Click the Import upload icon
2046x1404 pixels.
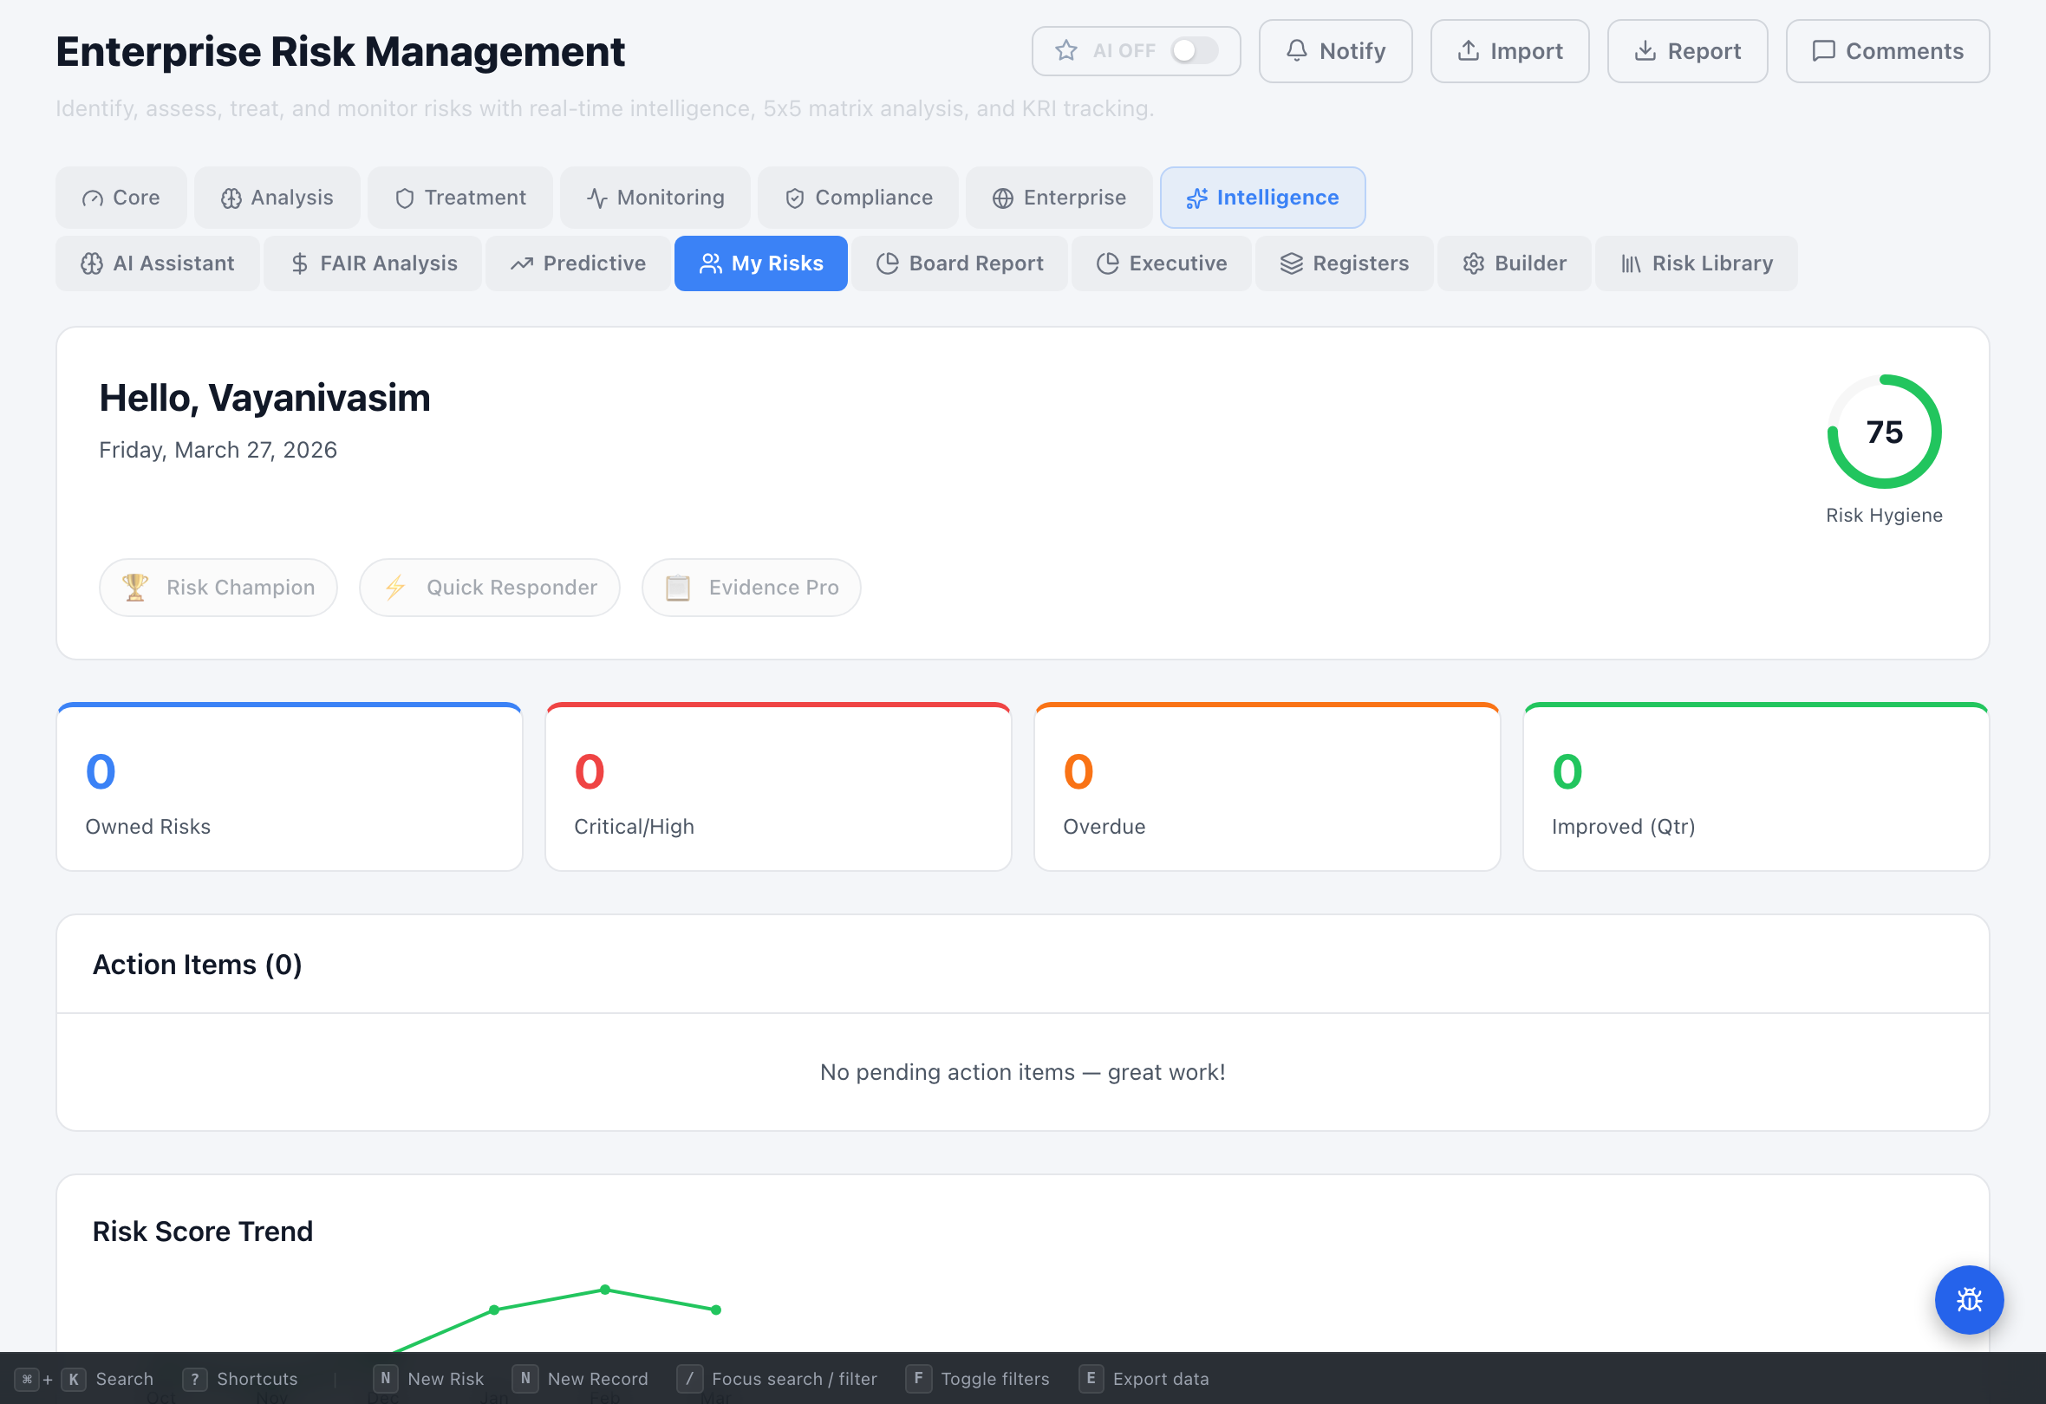point(1469,51)
